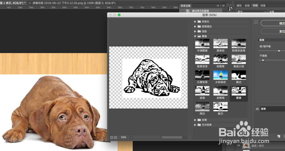This screenshot has width=285, height=151.
Task: Confirm the filter with 确定 button
Action: pos(273,23)
